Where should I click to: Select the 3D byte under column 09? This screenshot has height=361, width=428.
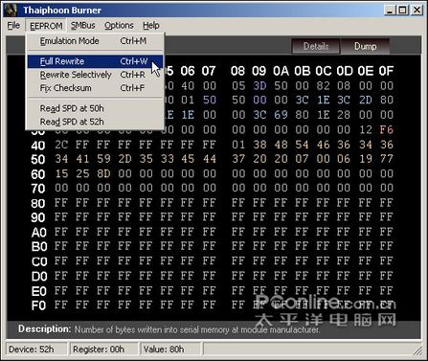tap(259, 85)
